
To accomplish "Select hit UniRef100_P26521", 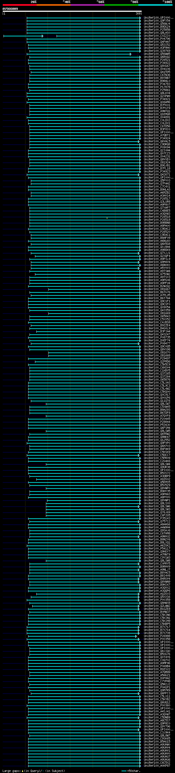I will tap(157, 60).
